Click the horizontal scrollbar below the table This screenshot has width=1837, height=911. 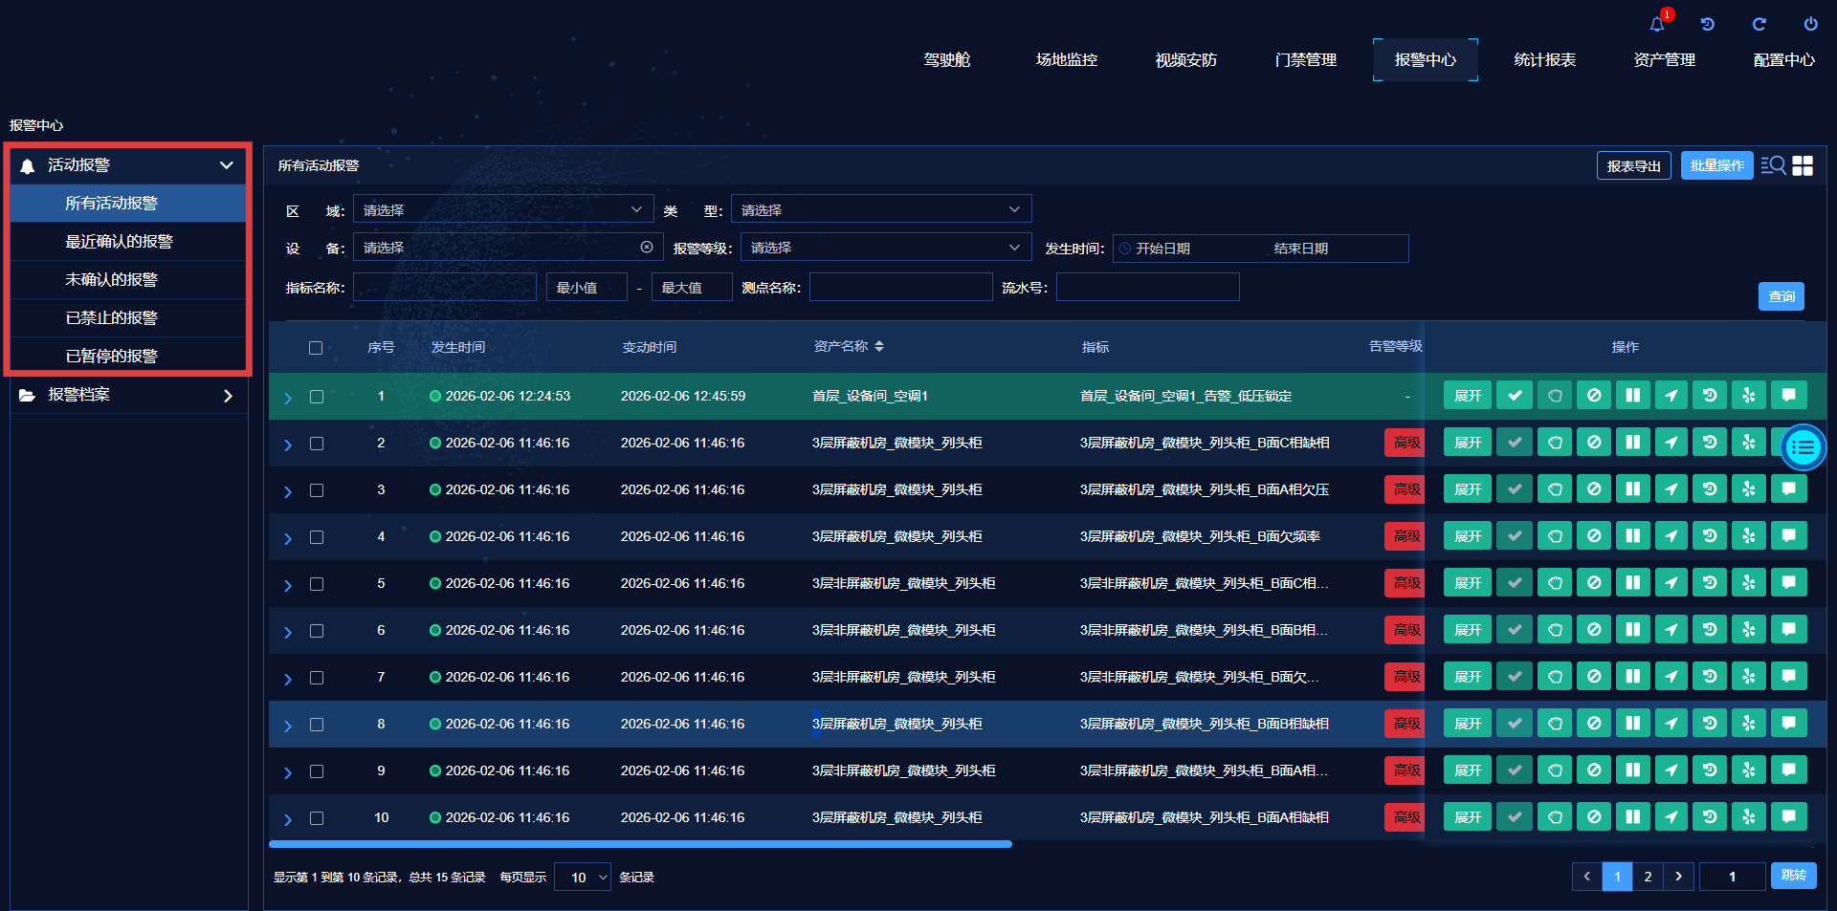pyautogui.click(x=640, y=844)
